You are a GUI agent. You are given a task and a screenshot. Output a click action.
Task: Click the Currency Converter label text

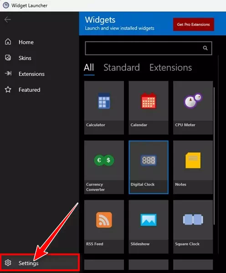click(x=95, y=187)
